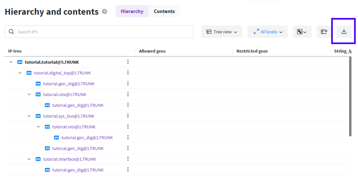The height and width of the screenshot is (178, 358).
Task: Click the add column icon button
Action: point(324,32)
